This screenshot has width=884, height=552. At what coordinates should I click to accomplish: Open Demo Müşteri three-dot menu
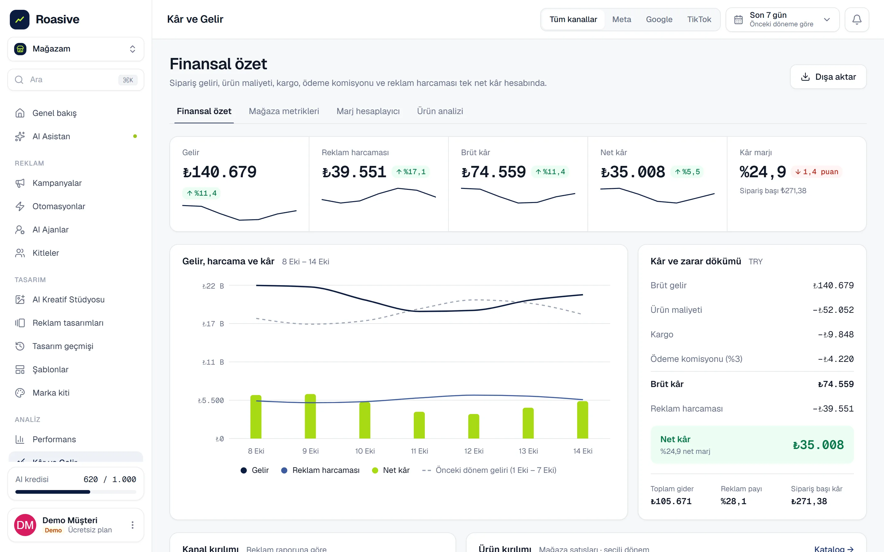133,525
